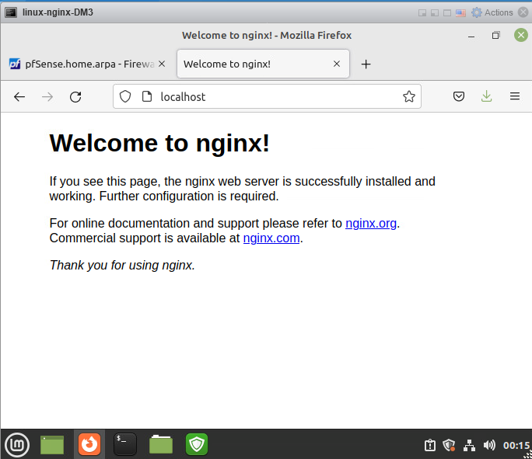Image resolution: width=532 pixels, height=459 pixels.
Task: Reload the page with the refresh button
Action: (x=75, y=97)
